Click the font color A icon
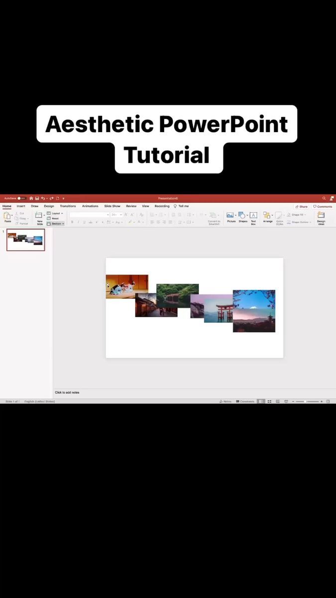336x598 pixels. click(138, 222)
